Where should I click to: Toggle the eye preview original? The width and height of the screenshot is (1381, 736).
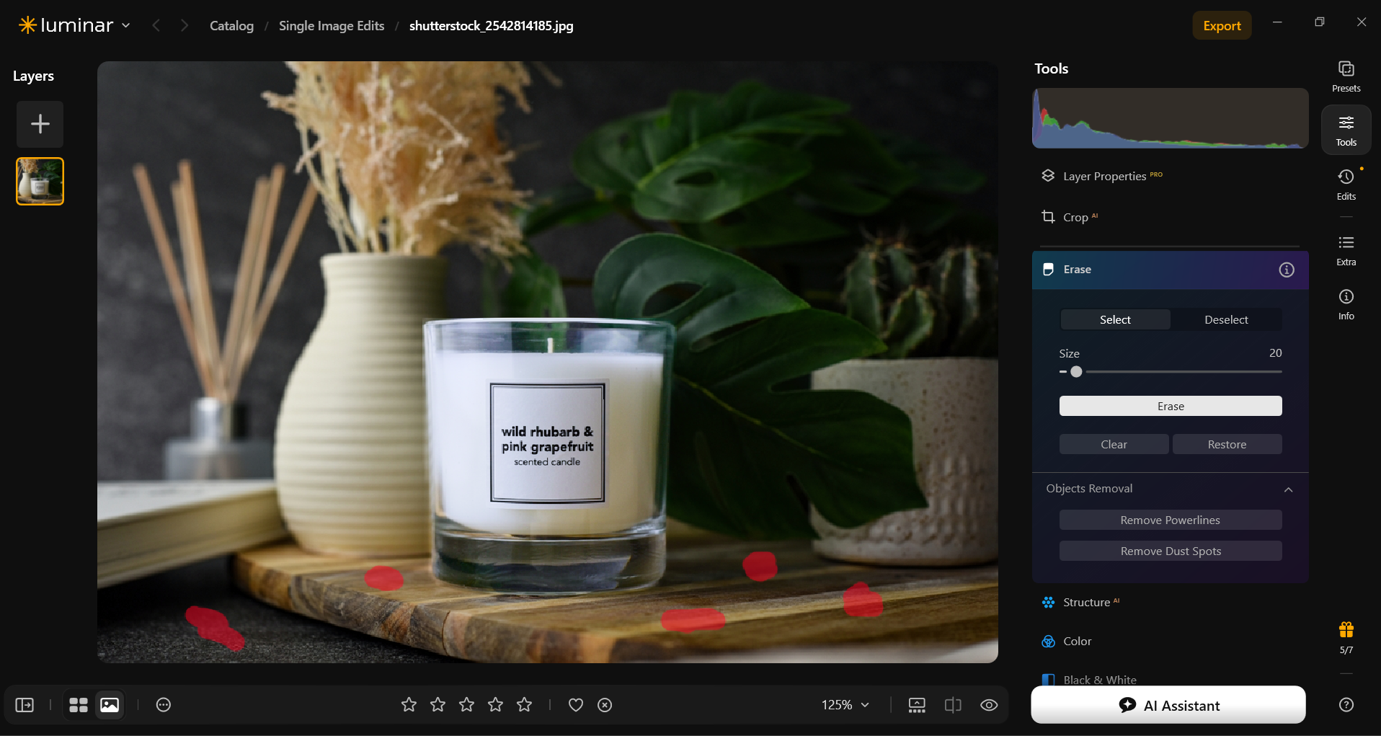(x=989, y=705)
